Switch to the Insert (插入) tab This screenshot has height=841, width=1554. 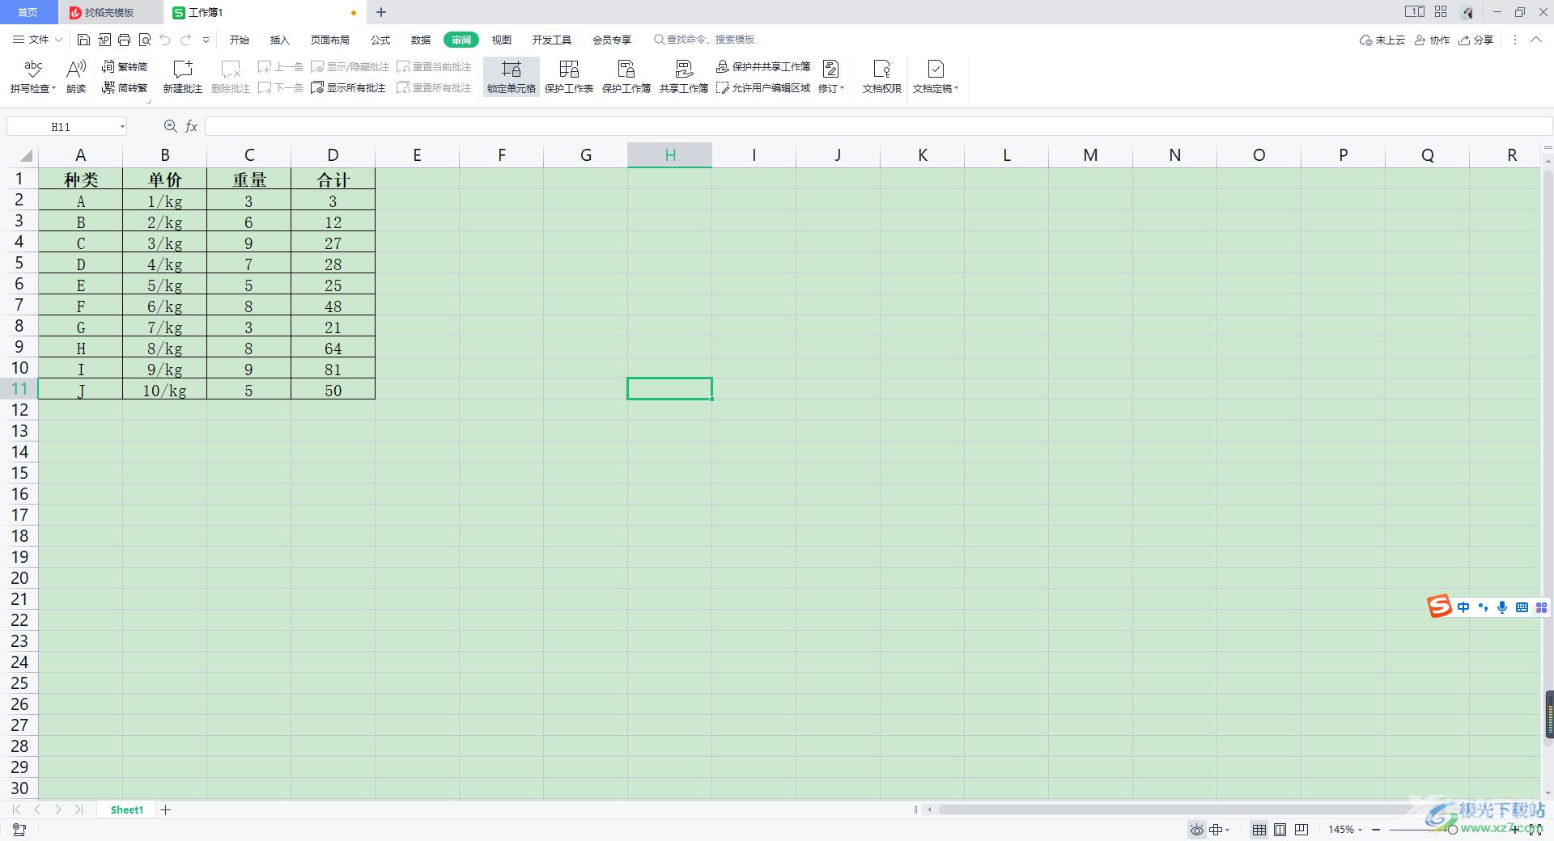click(280, 40)
